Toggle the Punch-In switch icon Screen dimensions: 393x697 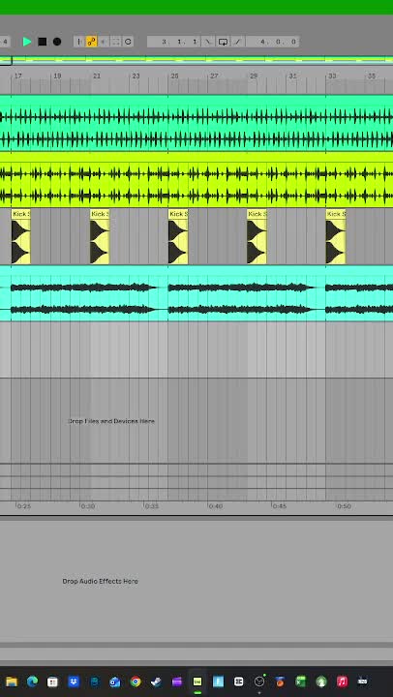(207, 42)
